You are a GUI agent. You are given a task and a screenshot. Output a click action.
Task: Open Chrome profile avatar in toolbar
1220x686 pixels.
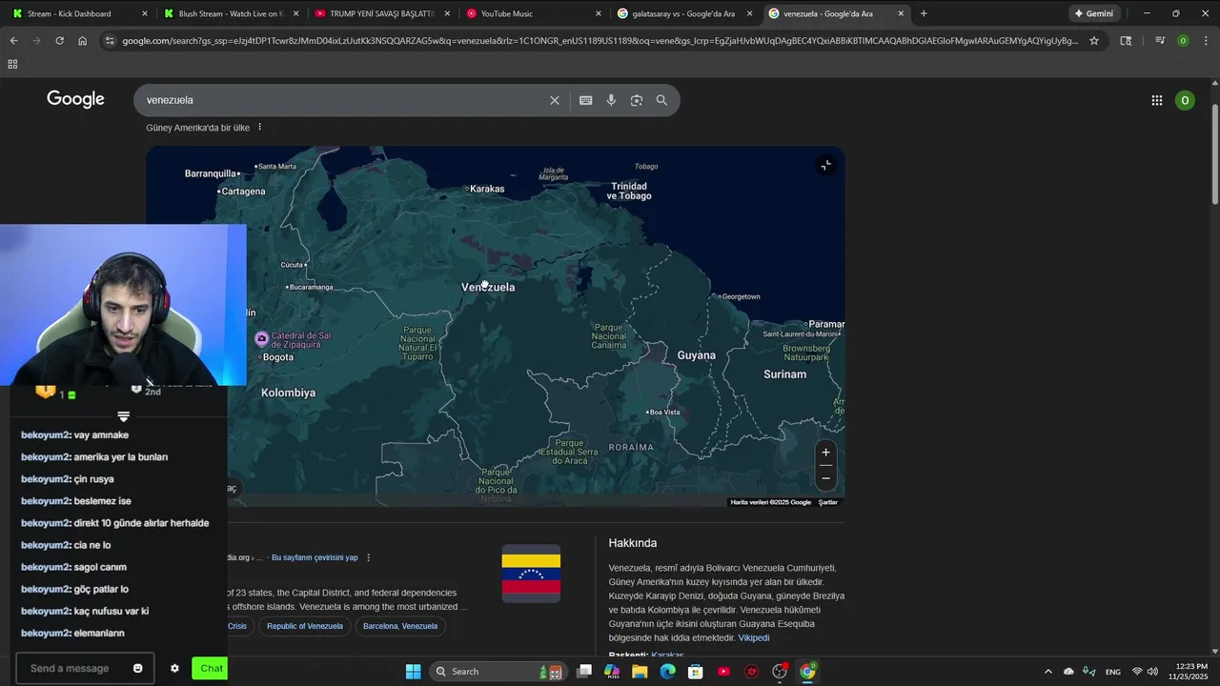[1183, 41]
